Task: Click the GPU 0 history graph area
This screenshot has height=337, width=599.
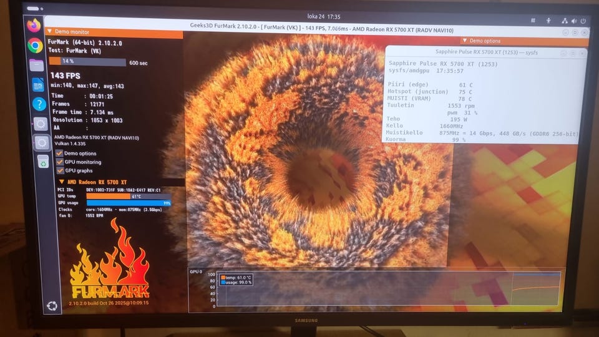Action: pos(389,288)
